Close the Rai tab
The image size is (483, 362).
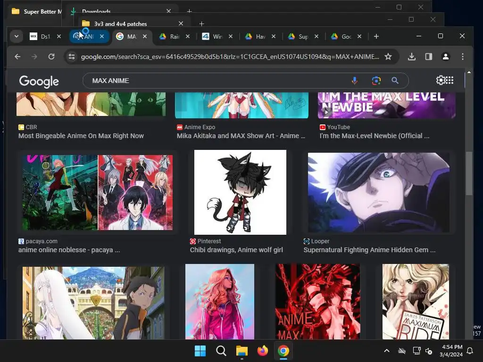pyautogui.click(x=188, y=36)
